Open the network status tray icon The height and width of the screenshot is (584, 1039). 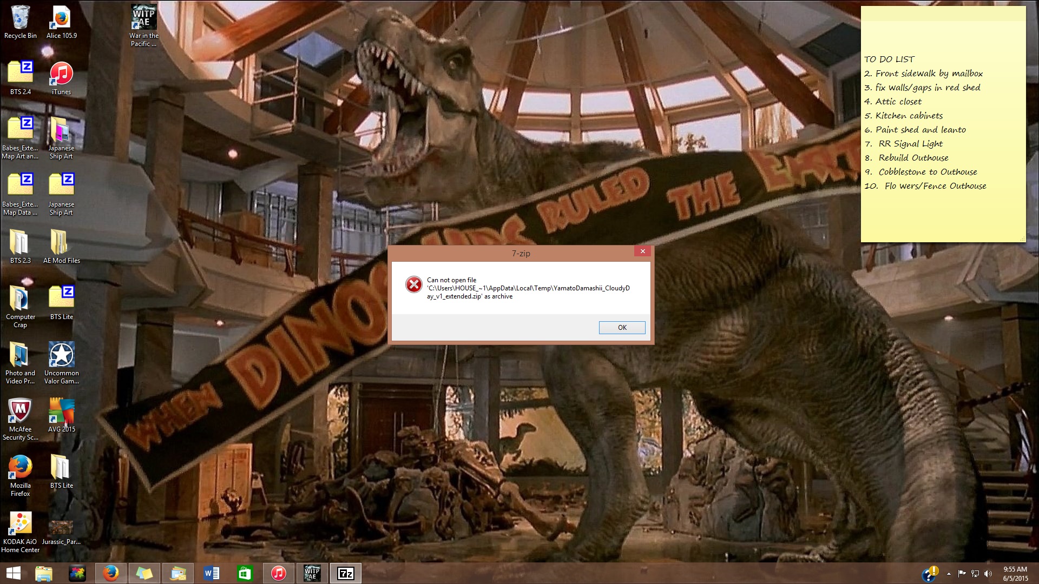click(x=975, y=574)
